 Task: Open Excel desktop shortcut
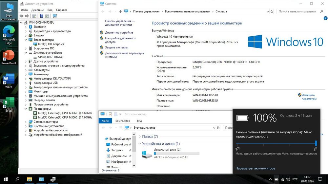(9, 105)
